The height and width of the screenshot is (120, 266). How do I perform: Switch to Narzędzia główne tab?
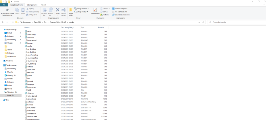tap(16, 5)
